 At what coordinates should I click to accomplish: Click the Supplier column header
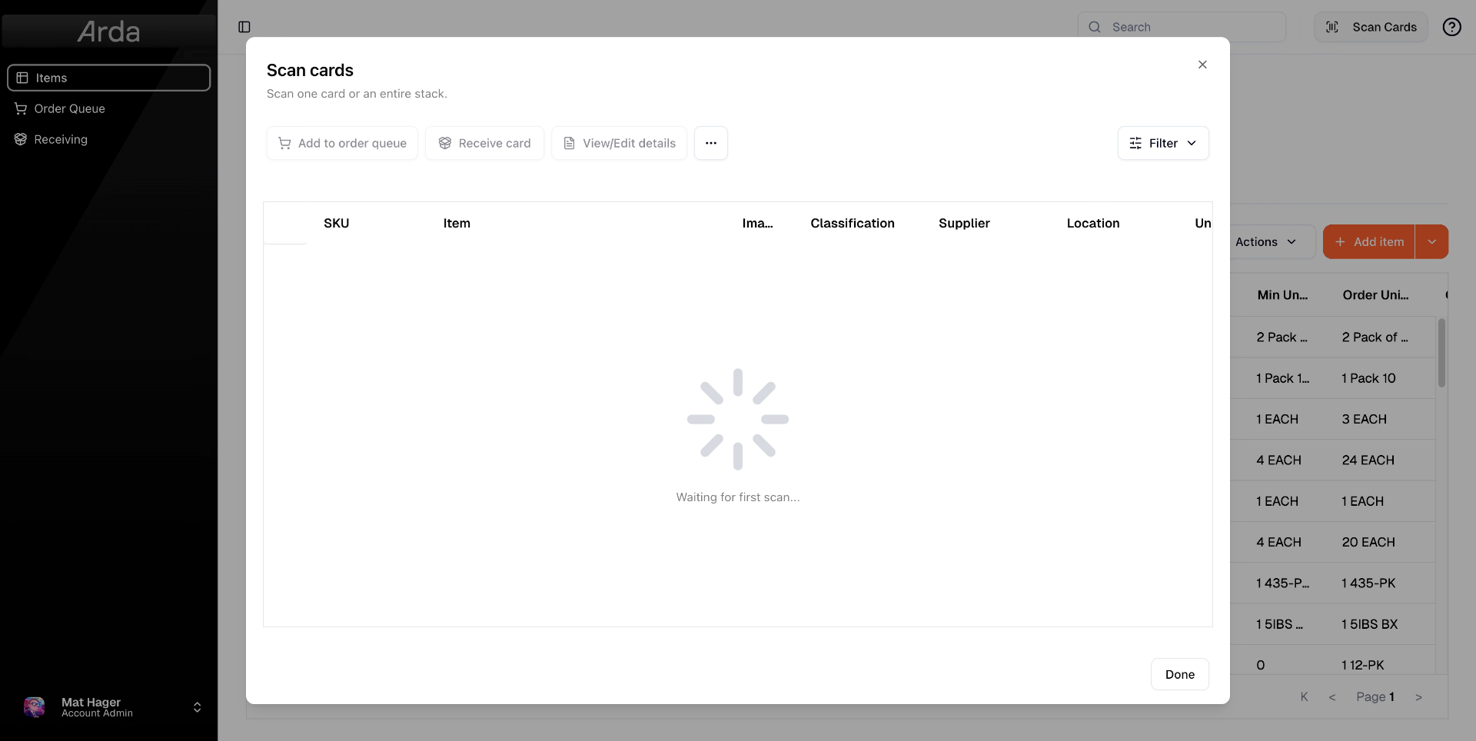tap(964, 223)
